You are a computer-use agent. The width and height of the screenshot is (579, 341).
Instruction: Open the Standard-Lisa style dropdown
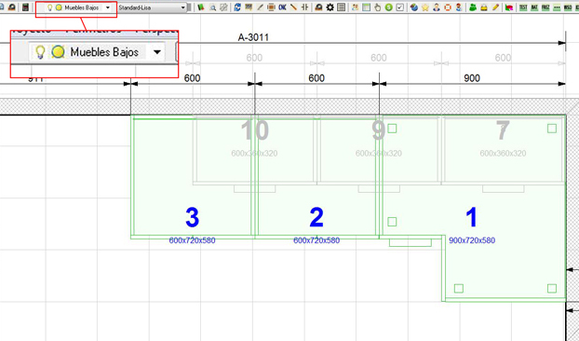pyautogui.click(x=152, y=7)
